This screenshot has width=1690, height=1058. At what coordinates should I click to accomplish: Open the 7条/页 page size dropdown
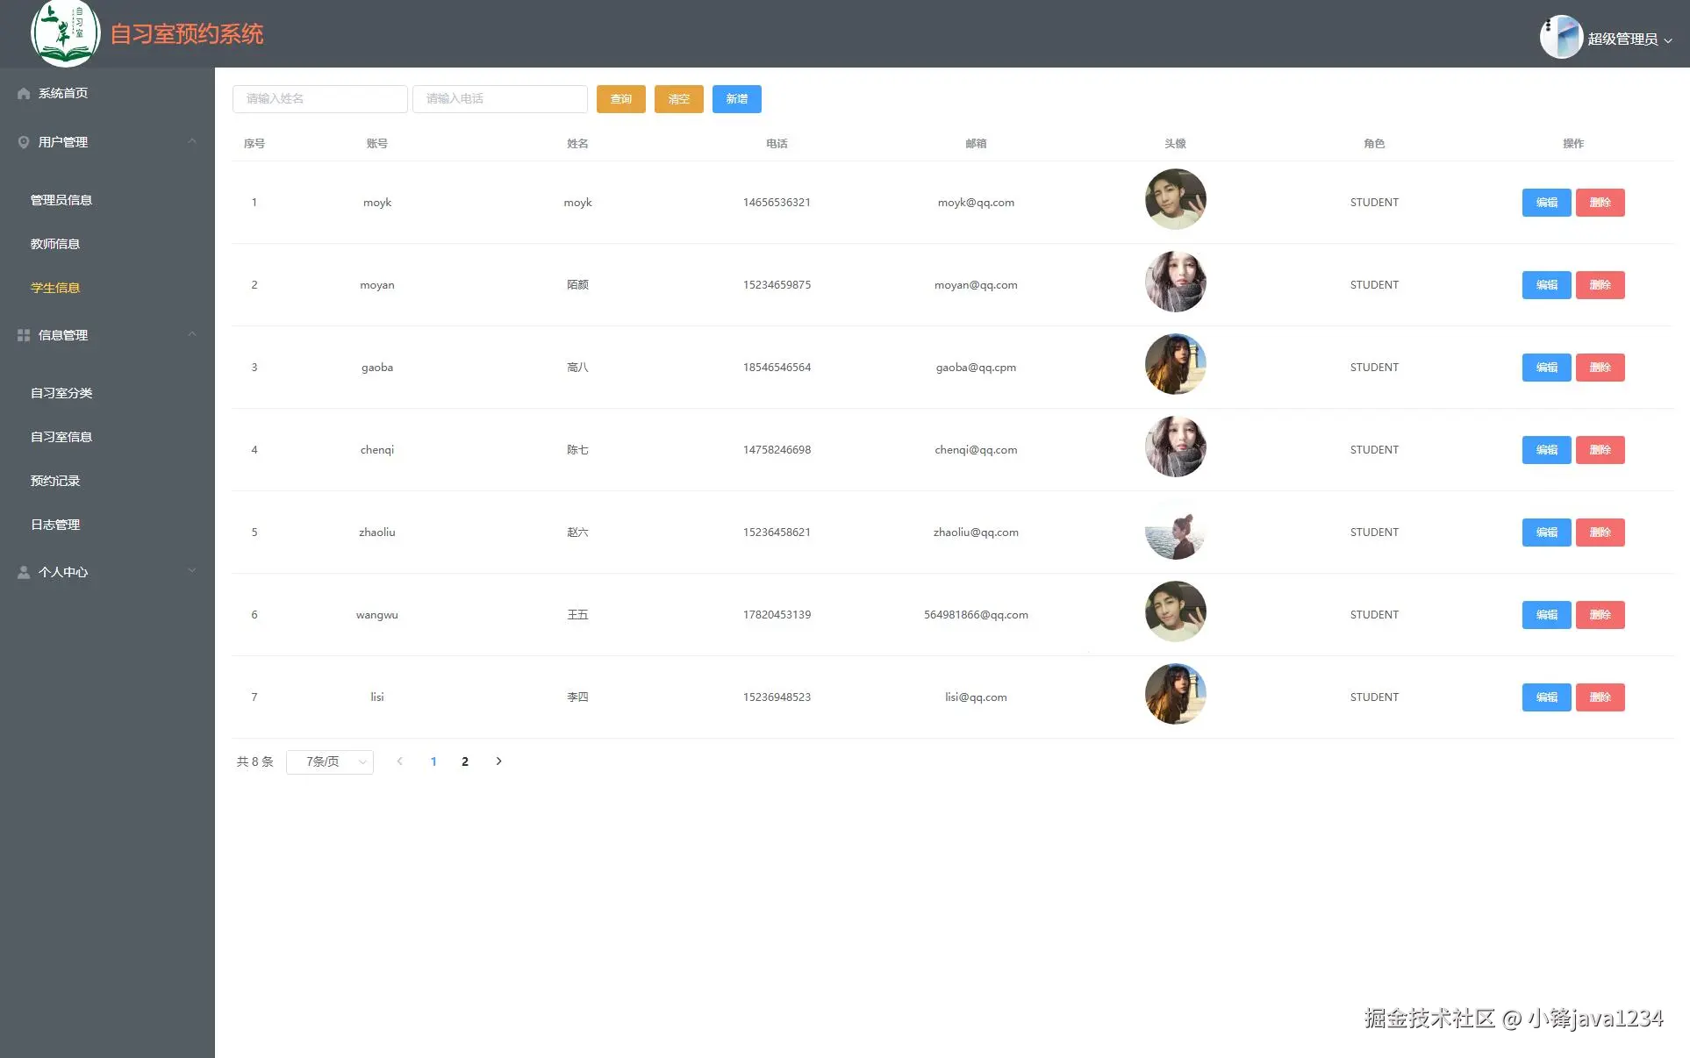tap(330, 762)
